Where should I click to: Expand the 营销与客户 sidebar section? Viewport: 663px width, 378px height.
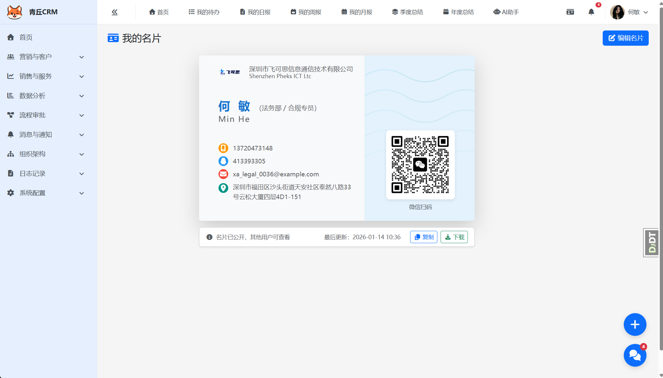click(x=45, y=57)
